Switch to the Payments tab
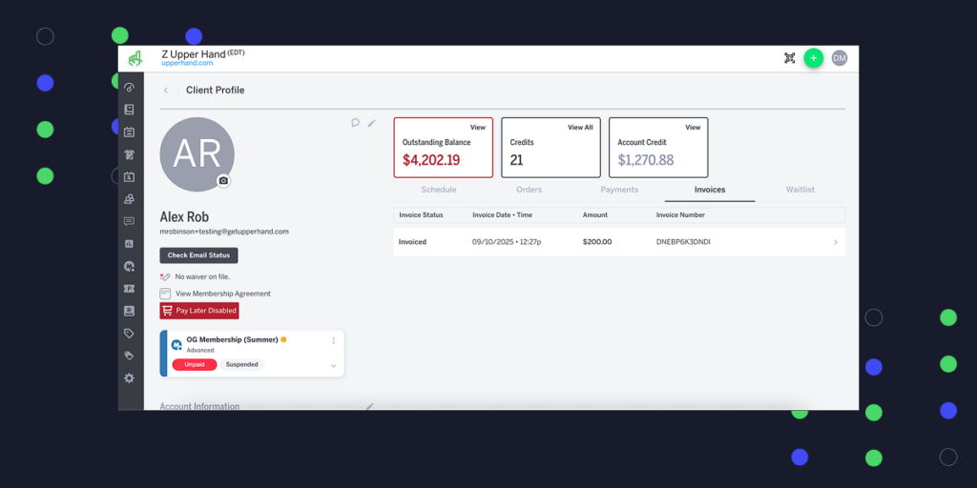The width and height of the screenshot is (977, 488). (619, 190)
